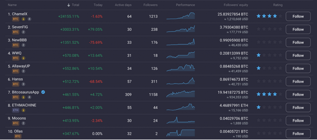317x140 pixels.
Task: Click the Followers' equity column header
Action: (x=236, y=5)
